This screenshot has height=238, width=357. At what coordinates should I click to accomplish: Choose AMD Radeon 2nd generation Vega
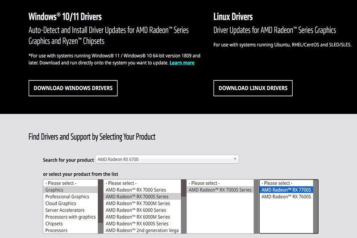[x=142, y=230]
